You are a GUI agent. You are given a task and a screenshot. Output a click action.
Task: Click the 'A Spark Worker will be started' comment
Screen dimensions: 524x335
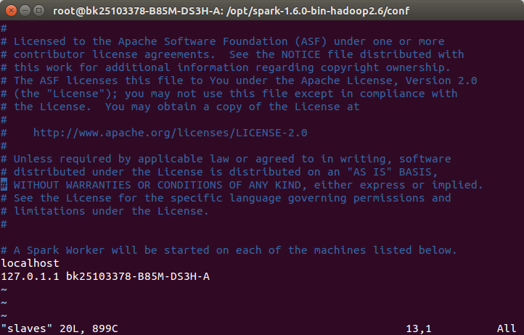(x=229, y=250)
